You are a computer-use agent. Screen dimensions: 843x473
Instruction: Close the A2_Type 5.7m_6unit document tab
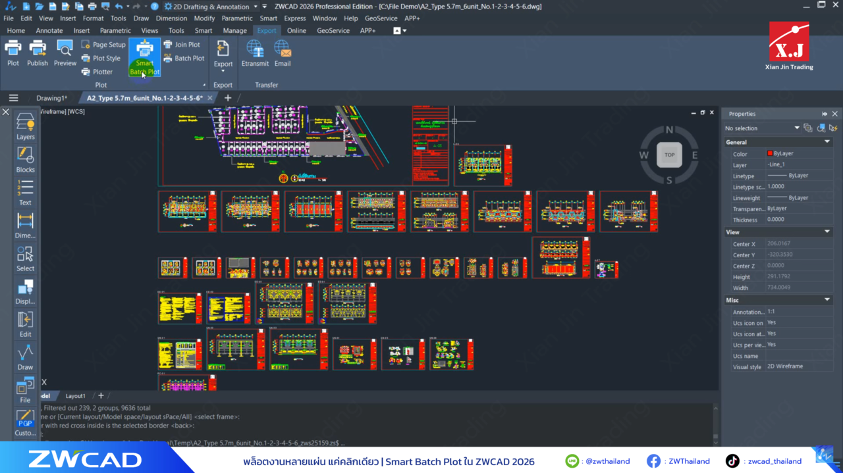tap(210, 98)
